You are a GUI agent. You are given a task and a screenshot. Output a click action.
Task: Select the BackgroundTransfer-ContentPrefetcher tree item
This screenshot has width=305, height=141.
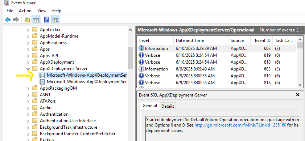(78, 134)
